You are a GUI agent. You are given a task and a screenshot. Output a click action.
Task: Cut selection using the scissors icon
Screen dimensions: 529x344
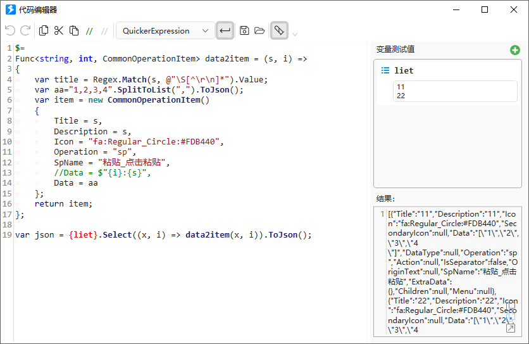point(59,31)
